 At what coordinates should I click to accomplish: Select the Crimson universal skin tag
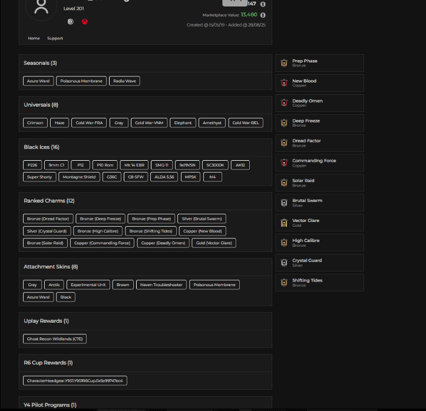35,123
